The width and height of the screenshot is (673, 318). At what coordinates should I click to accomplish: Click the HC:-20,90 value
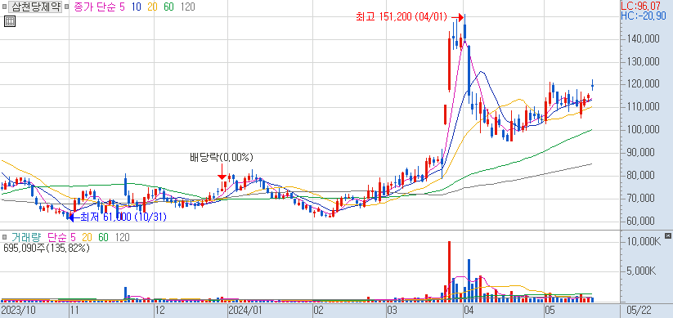point(644,16)
